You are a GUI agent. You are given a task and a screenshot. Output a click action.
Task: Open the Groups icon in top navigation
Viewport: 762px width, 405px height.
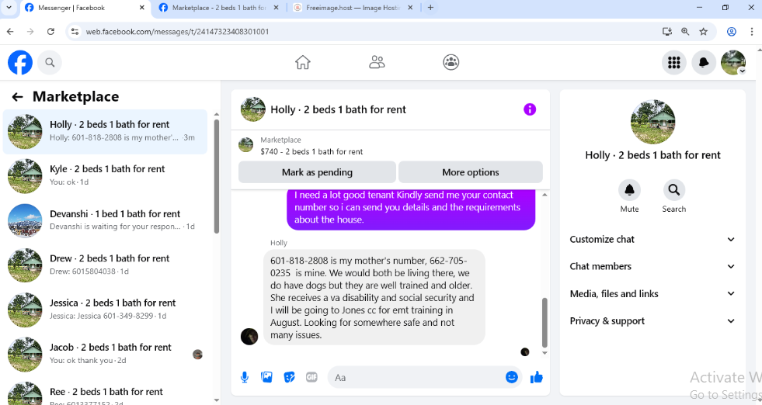pos(451,62)
